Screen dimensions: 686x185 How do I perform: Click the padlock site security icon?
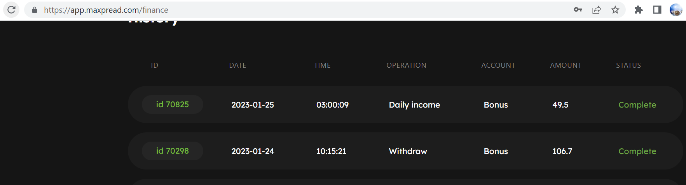35,10
